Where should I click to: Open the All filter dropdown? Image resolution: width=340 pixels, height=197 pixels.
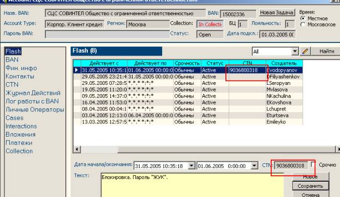coord(295,52)
